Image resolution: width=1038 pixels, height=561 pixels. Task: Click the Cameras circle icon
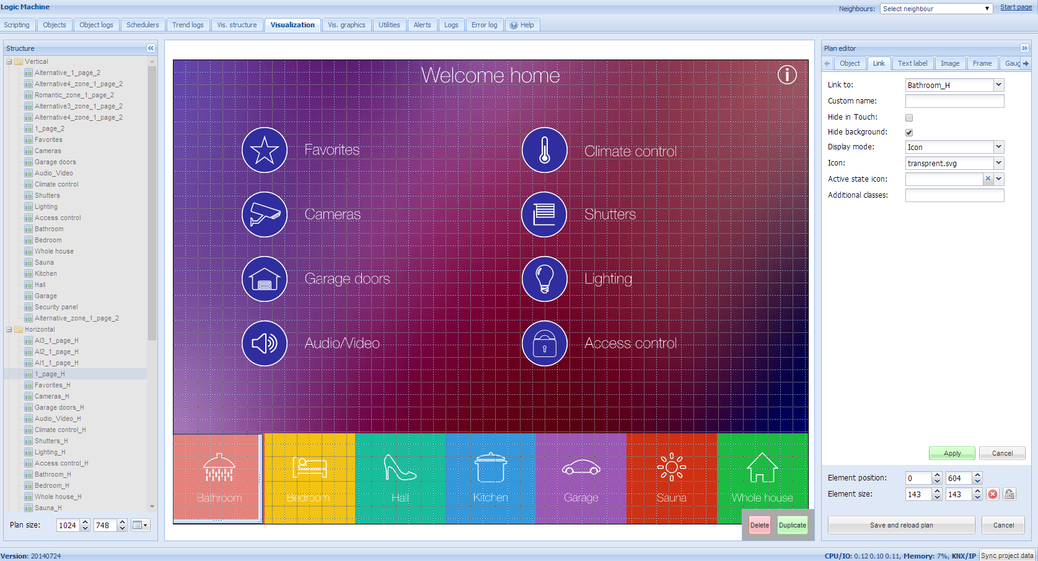(265, 214)
